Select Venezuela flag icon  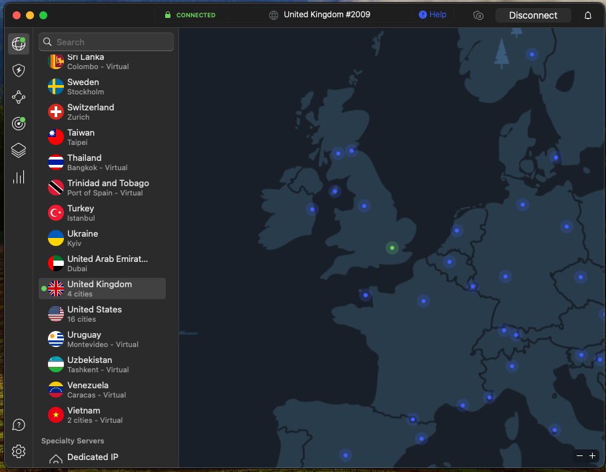(56, 390)
